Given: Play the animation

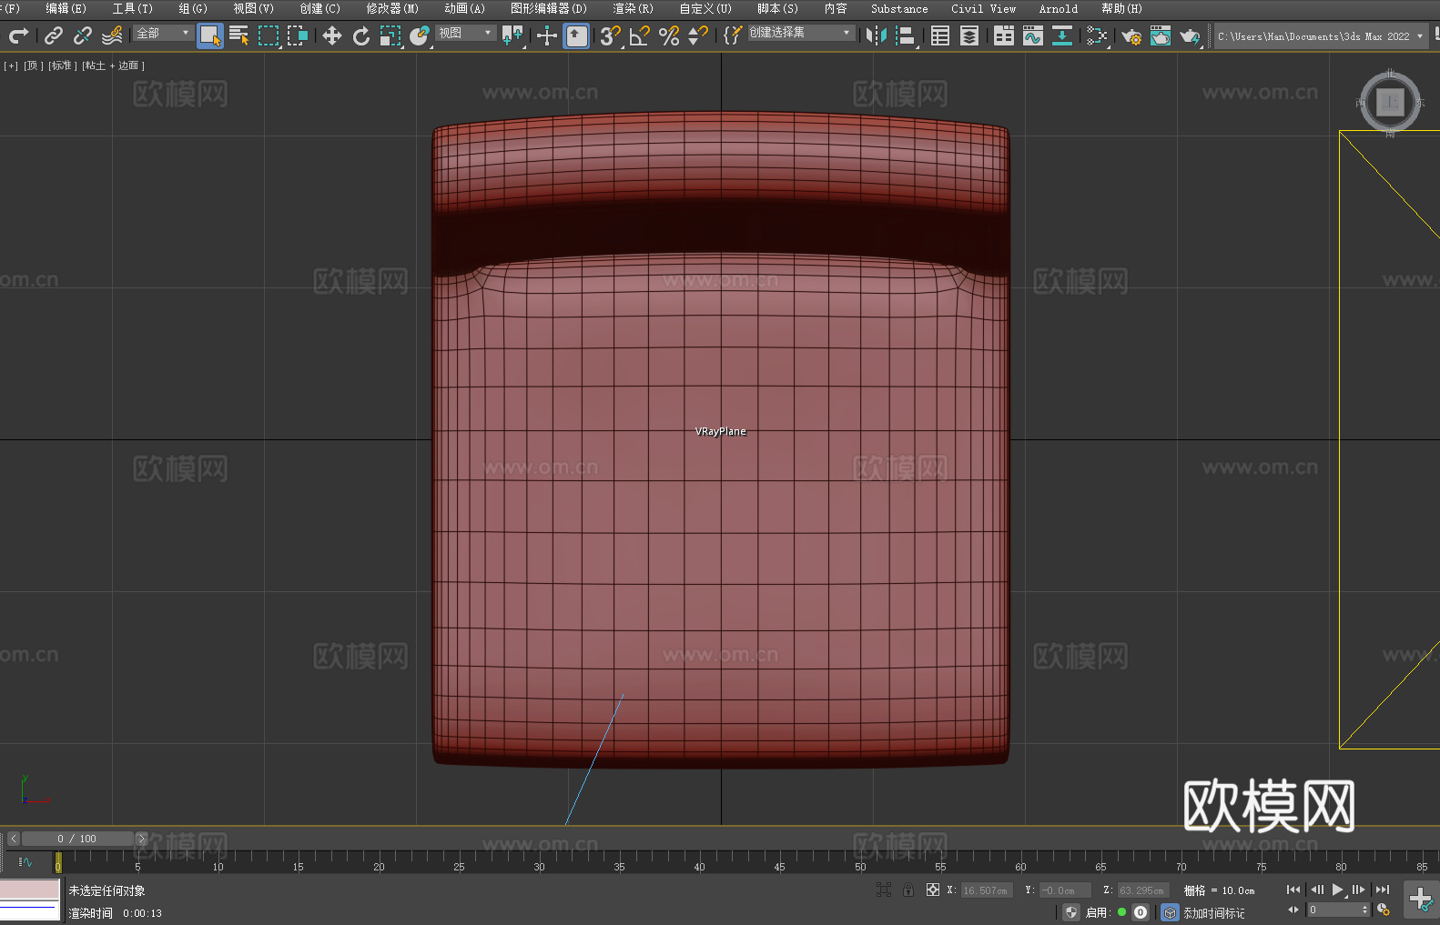Looking at the screenshot, I should (1337, 890).
